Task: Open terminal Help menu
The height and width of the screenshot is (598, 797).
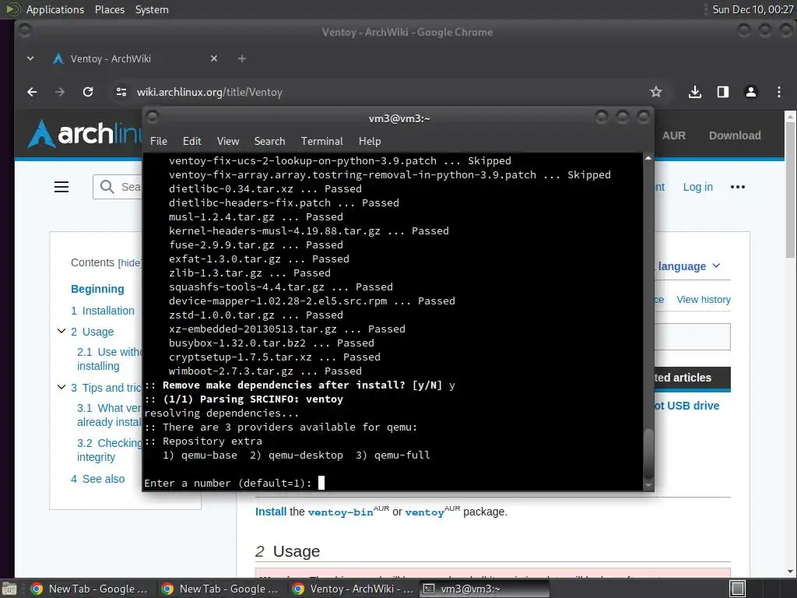Action: pyautogui.click(x=370, y=142)
